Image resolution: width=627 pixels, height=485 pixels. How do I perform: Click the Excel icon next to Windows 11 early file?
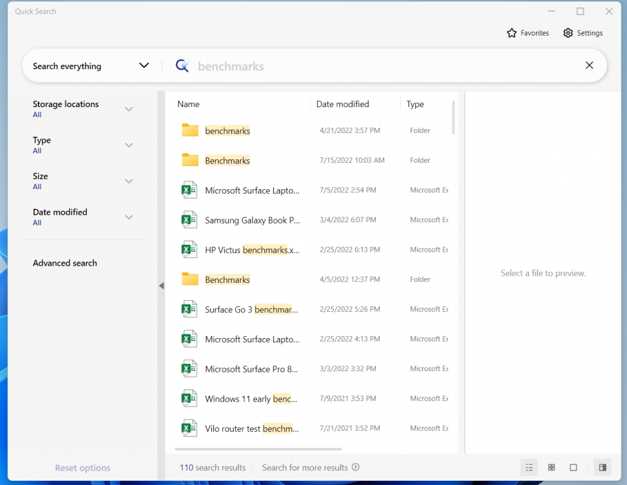pyautogui.click(x=189, y=398)
